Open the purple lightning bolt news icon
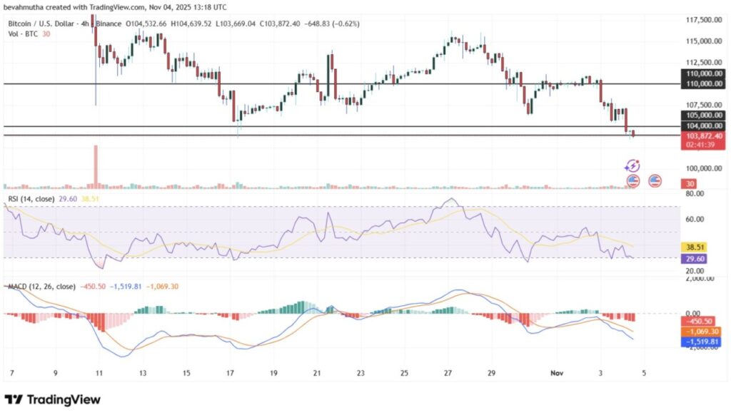 632,165
